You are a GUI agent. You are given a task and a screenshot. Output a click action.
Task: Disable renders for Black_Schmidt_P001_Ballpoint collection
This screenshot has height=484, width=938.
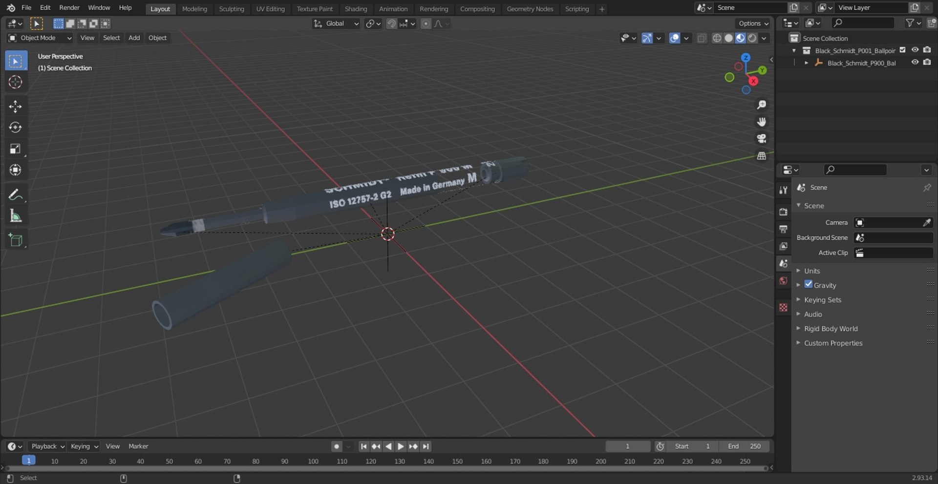click(927, 50)
